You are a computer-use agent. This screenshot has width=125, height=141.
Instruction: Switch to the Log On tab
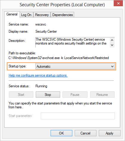26,15
